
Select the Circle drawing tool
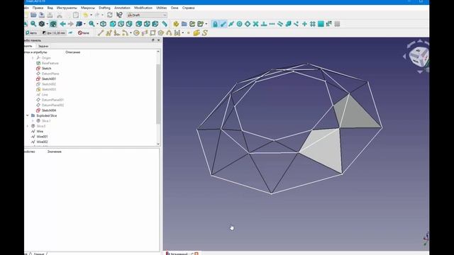(136, 33)
